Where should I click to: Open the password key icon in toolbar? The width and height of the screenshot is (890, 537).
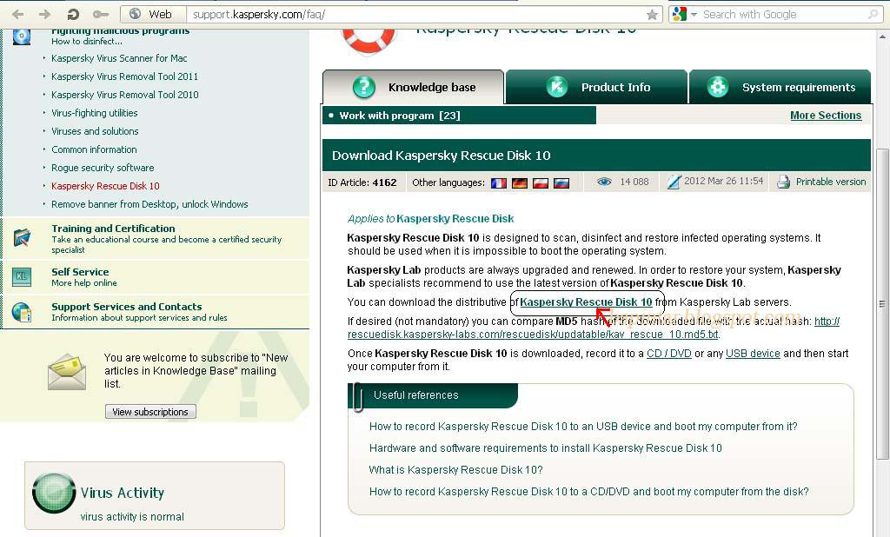101,14
